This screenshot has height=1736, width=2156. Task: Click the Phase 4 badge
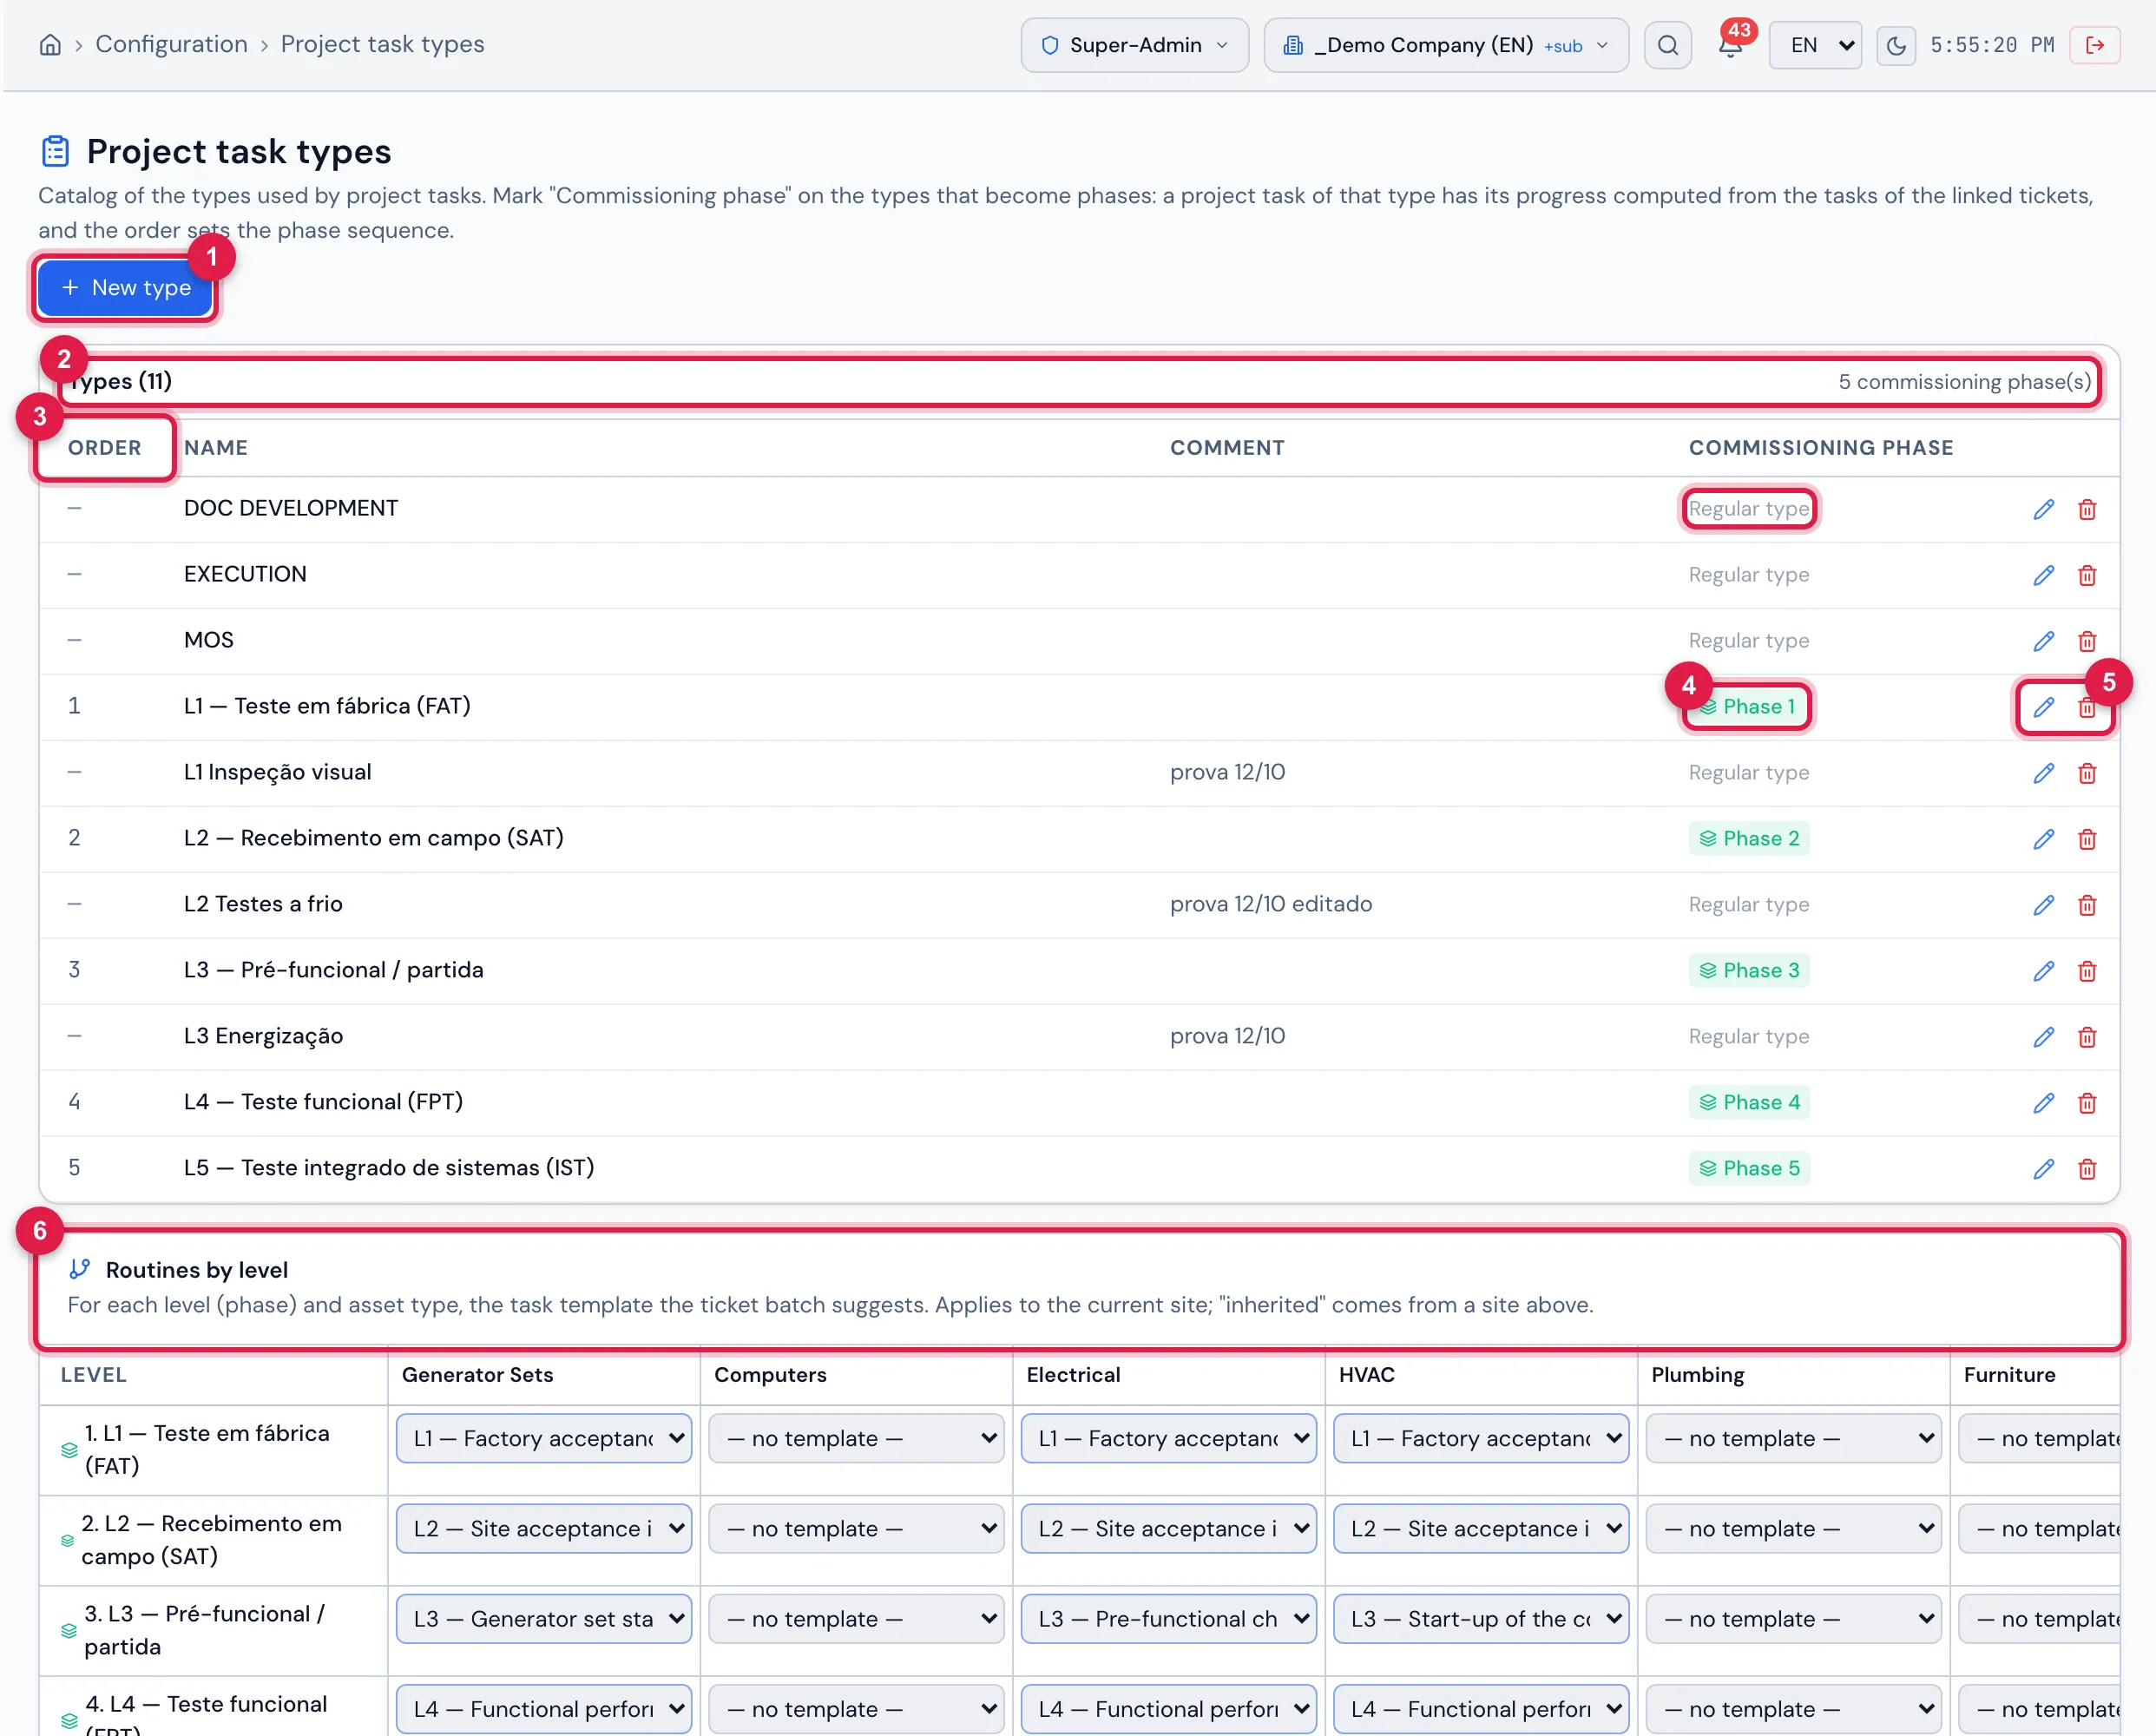click(1749, 1103)
